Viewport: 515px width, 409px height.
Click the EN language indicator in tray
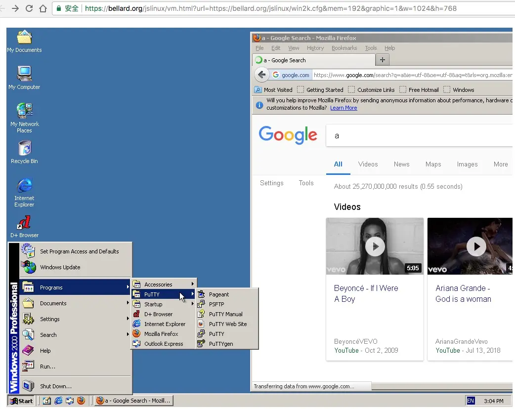471,401
